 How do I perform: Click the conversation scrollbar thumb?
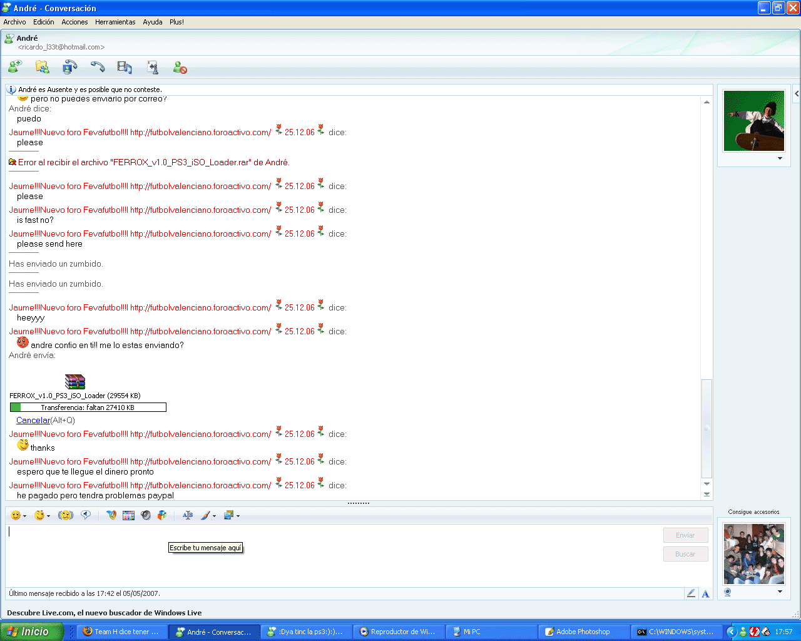[x=707, y=428]
